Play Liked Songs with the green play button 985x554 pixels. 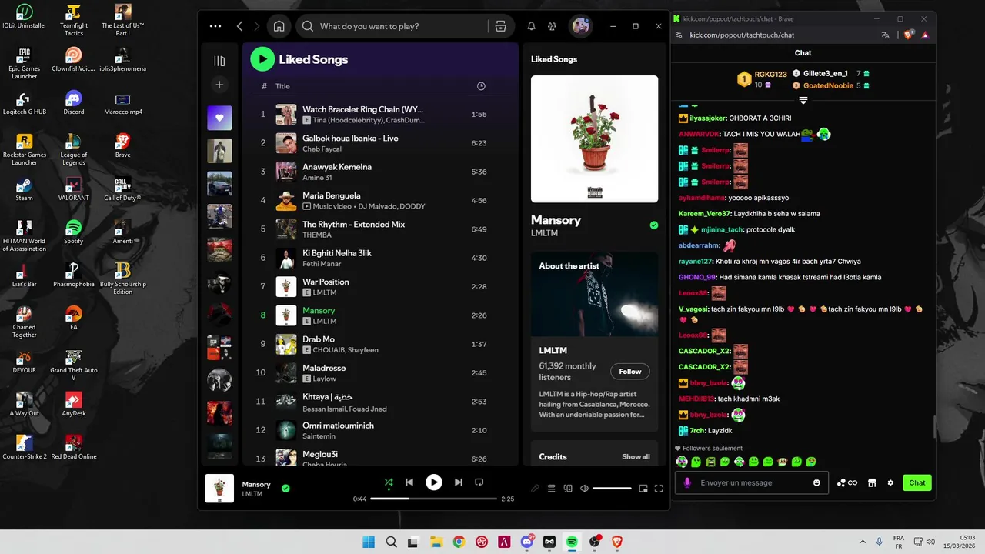pyautogui.click(x=262, y=59)
